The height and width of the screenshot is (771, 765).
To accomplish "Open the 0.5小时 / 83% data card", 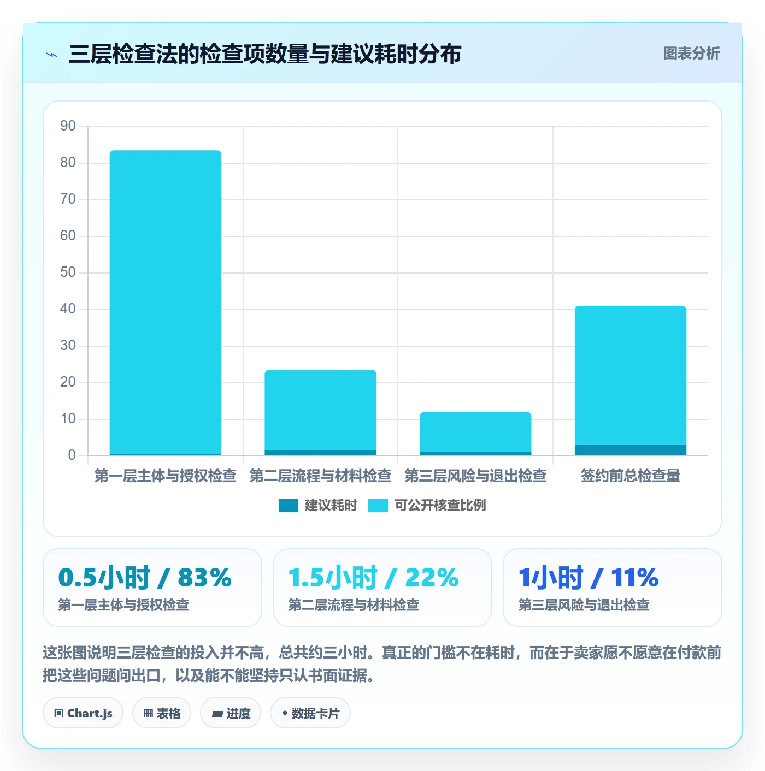I will click(152, 588).
